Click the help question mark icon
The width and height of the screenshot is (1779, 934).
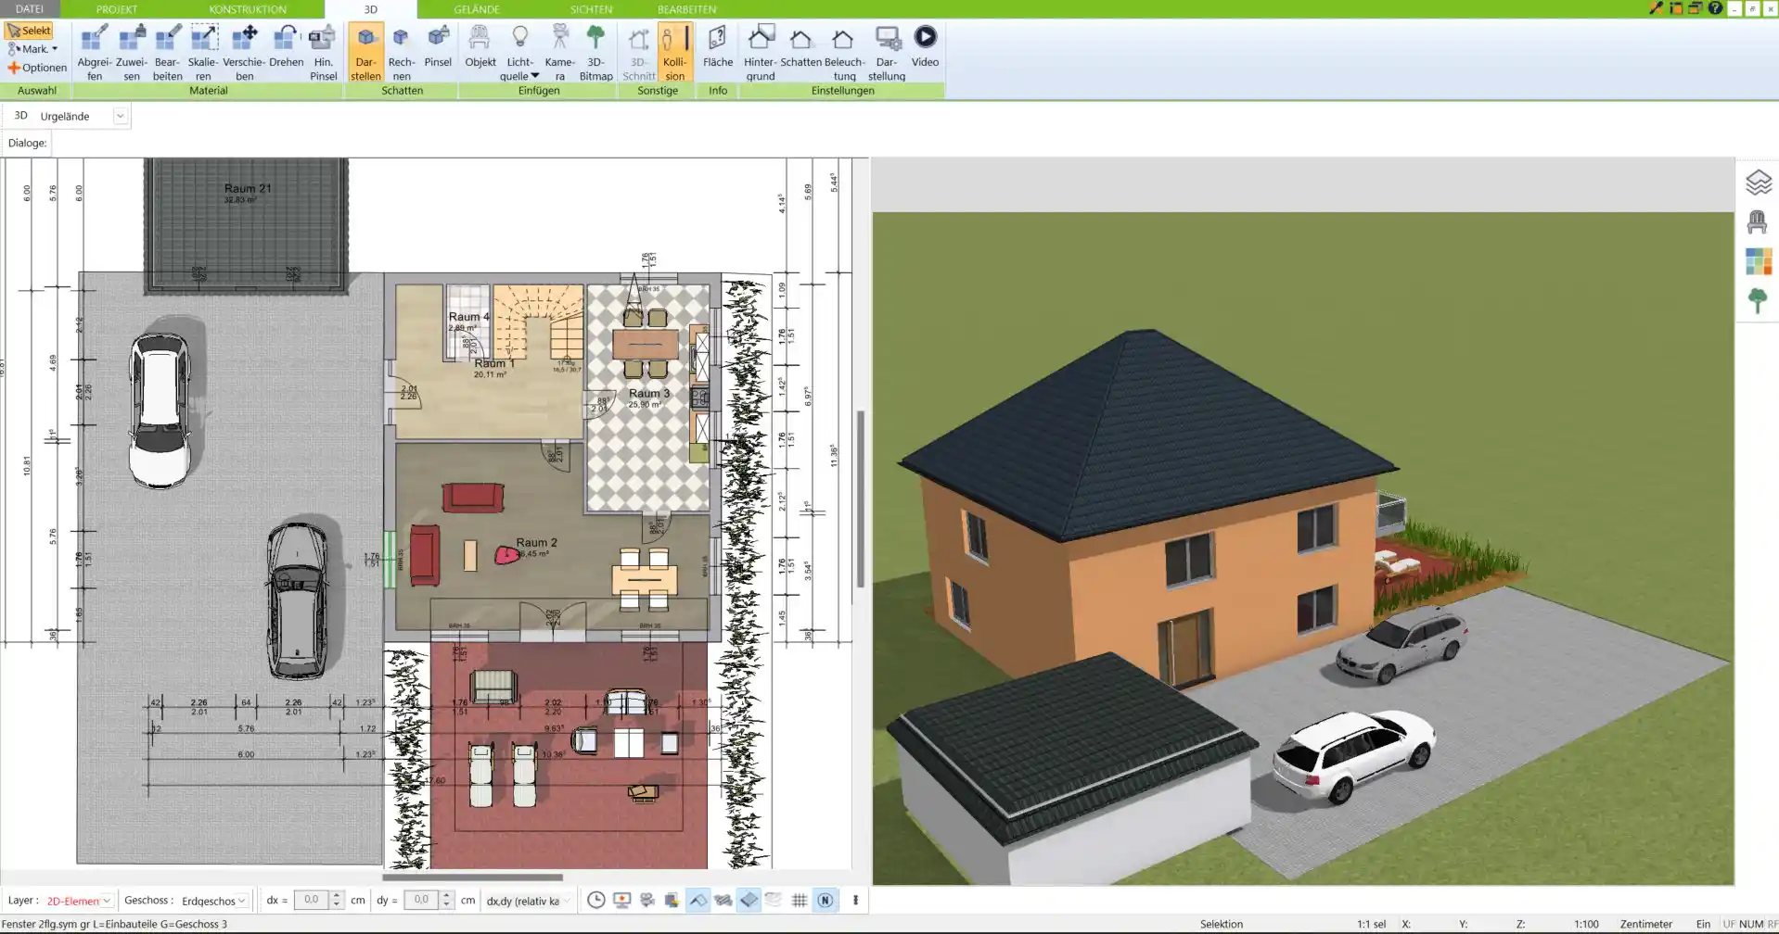point(1715,8)
